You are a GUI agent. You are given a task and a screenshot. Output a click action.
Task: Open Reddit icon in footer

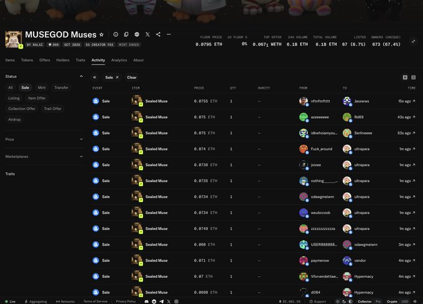pyautogui.click(x=154, y=302)
